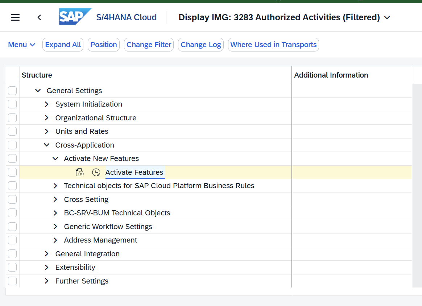Select the Cross-Application label
Viewport: 422px width, 306px height.
(85, 145)
